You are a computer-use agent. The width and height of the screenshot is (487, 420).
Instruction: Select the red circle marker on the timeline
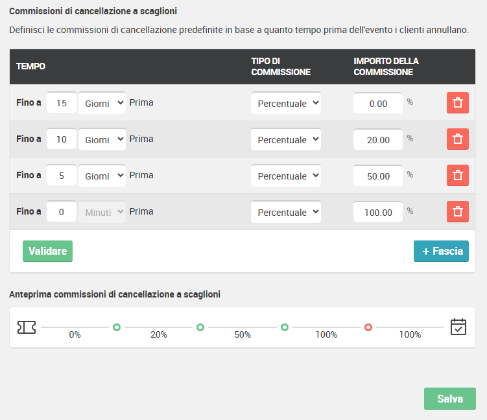368,327
